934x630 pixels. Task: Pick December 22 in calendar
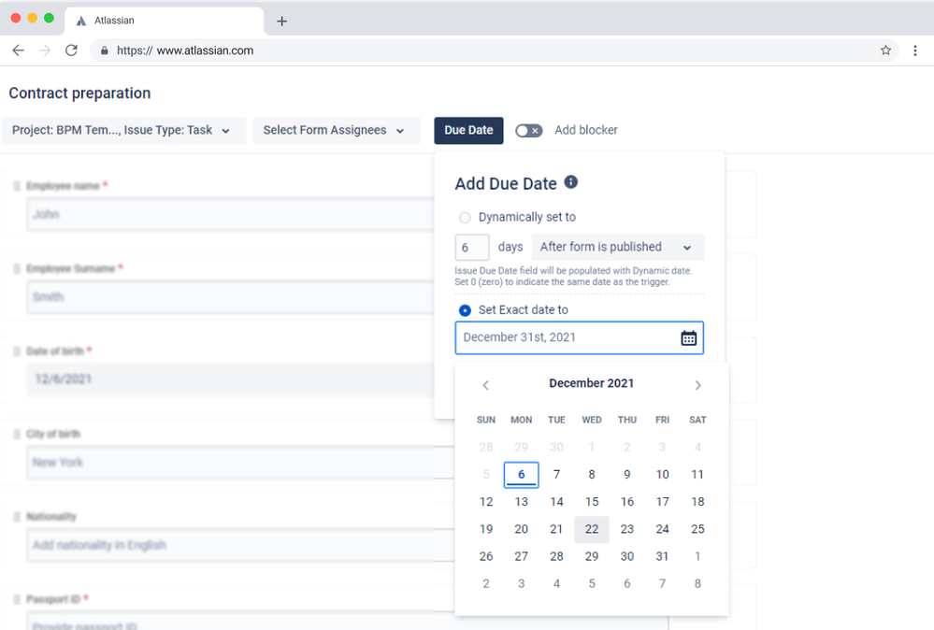coord(592,529)
